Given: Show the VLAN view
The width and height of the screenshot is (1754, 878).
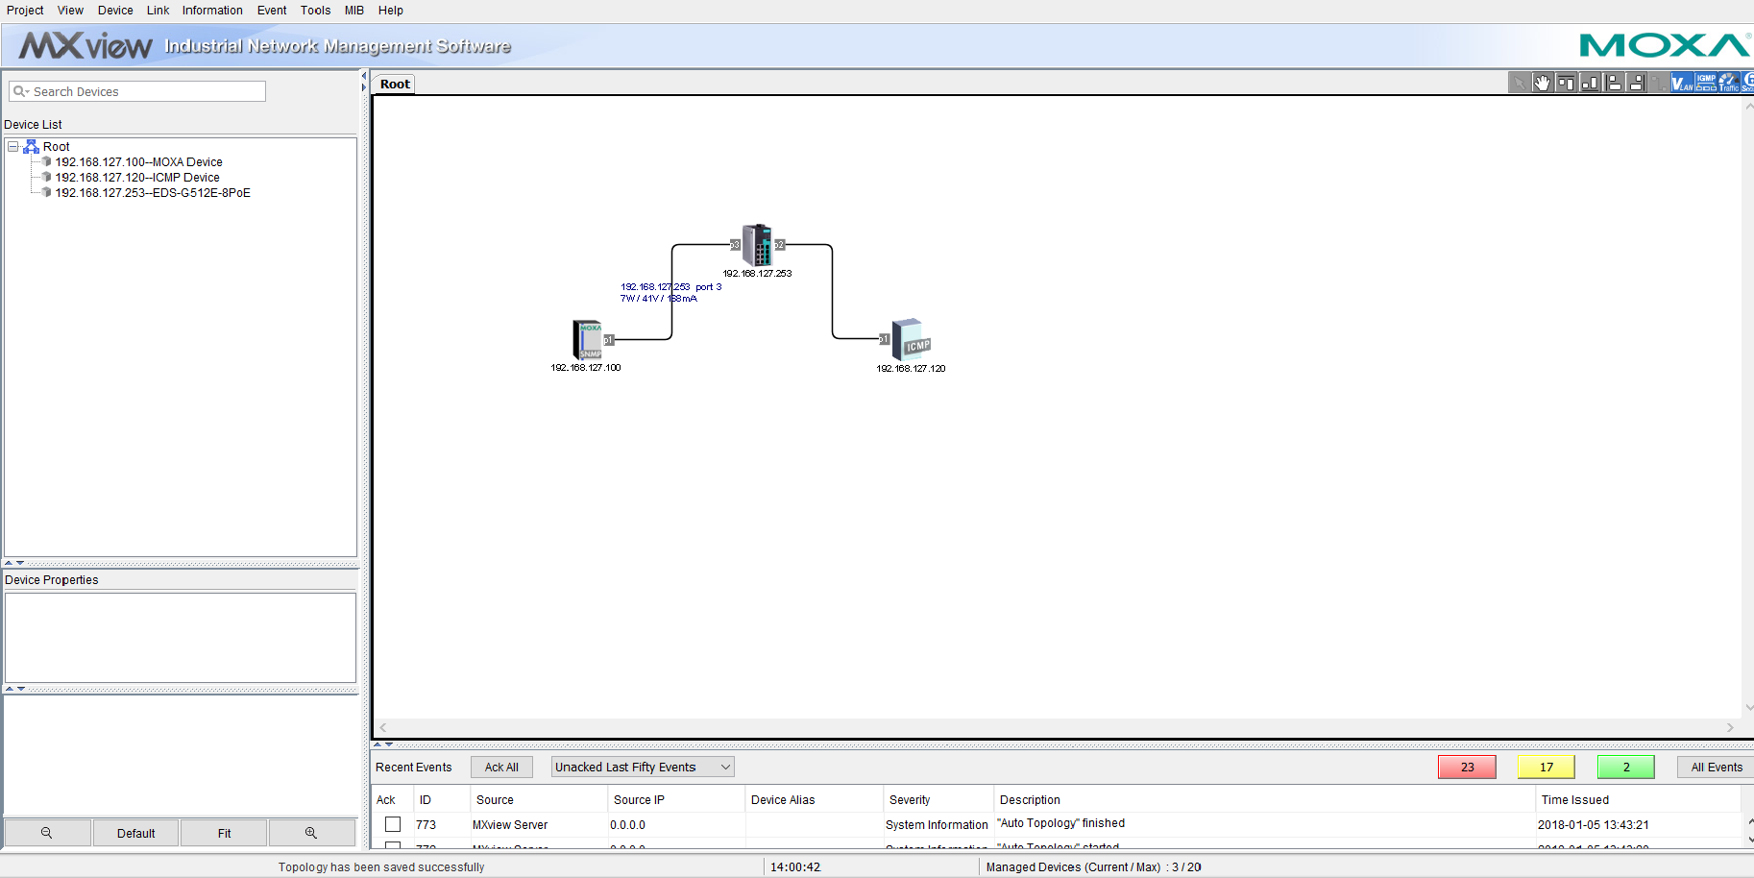Looking at the screenshot, I should point(1683,83).
